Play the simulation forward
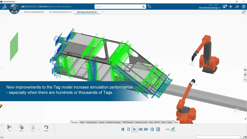 (134, 129)
